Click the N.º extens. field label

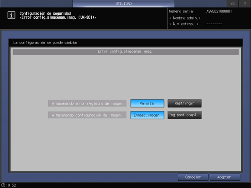click(x=184, y=24)
